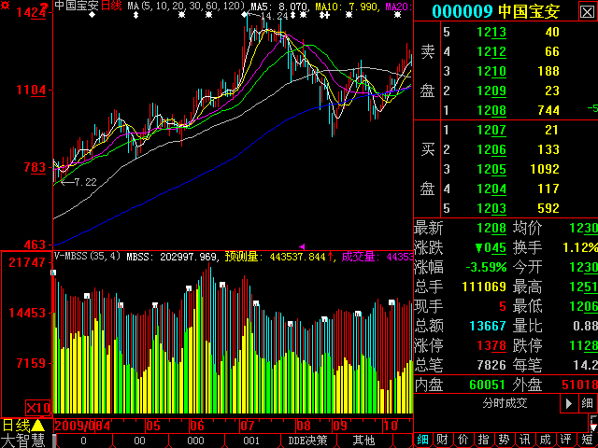Click the magenta triangle marker below the price chart
The height and width of the screenshot is (448, 598).
[302, 246]
